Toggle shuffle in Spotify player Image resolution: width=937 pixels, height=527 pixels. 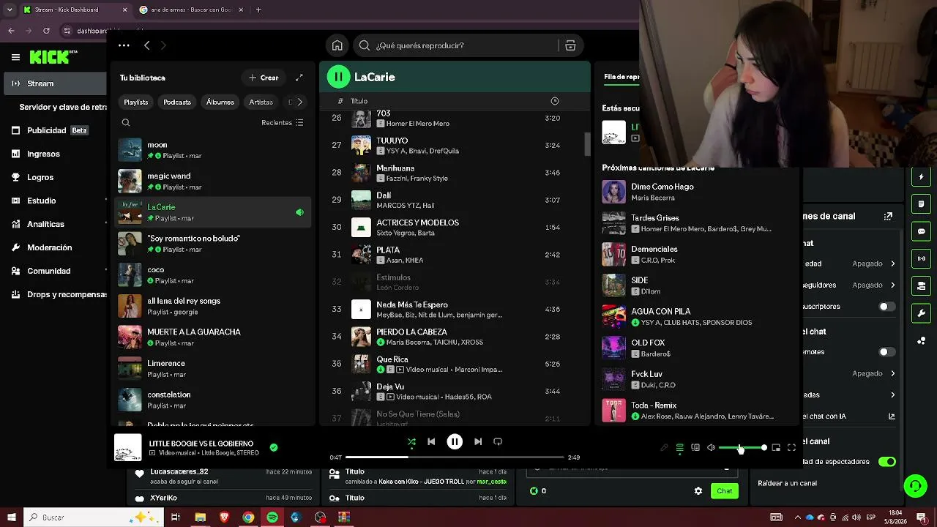click(x=411, y=441)
